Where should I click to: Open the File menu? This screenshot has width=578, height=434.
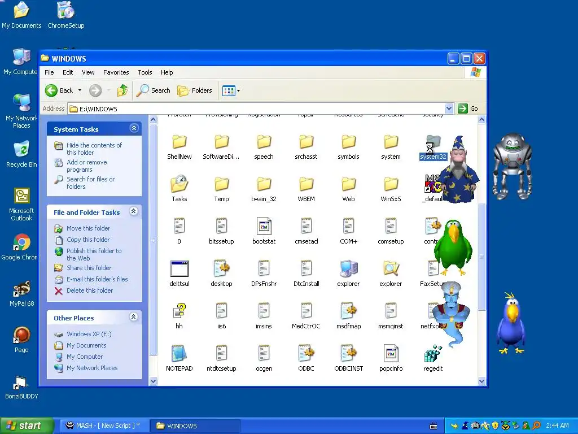[x=49, y=72]
